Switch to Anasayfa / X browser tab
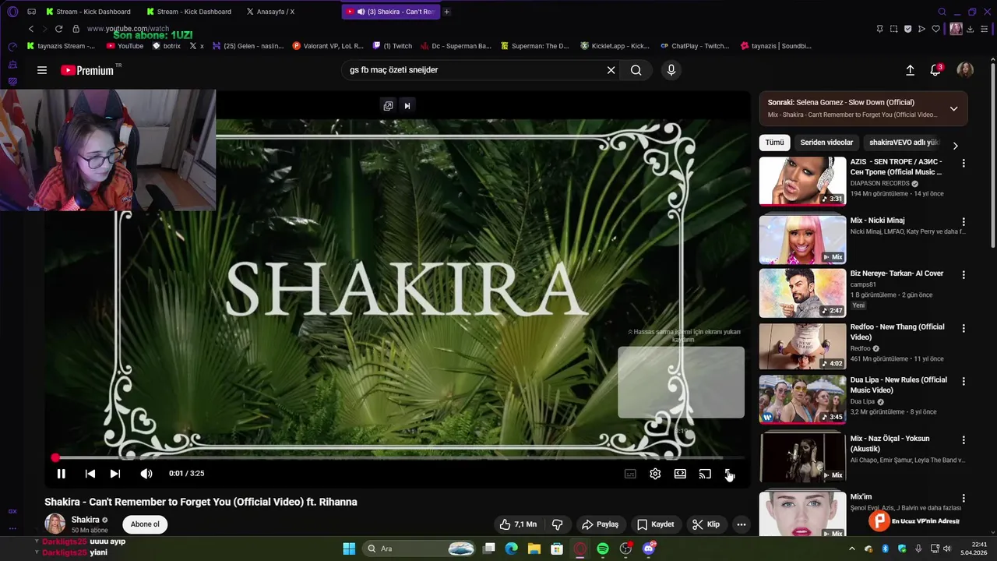 (x=275, y=12)
